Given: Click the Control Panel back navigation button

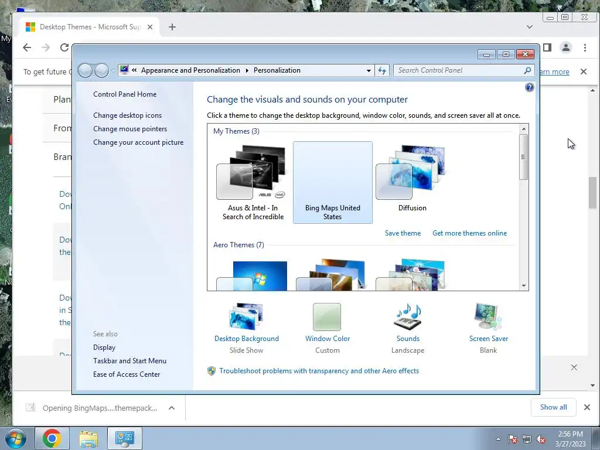Looking at the screenshot, I should [85, 70].
